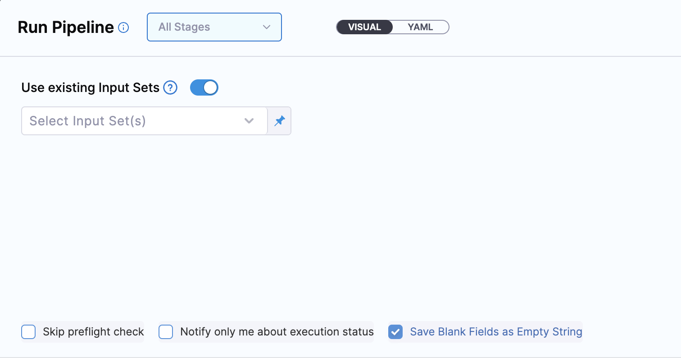This screenshot has height=358, width=681.
Task: Expand the Select Input Set(s) chevron
Action: pos(249,121)
